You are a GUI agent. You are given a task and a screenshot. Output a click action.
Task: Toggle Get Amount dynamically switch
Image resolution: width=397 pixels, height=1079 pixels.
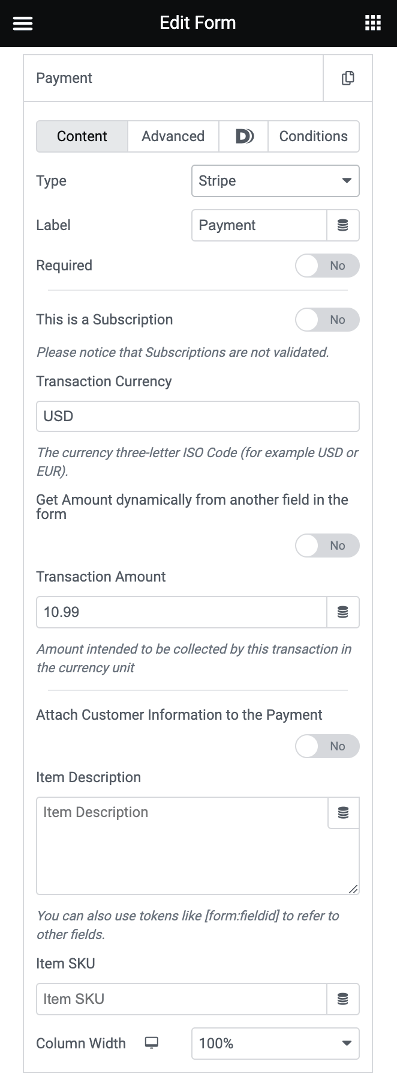[x=327, y=546]
